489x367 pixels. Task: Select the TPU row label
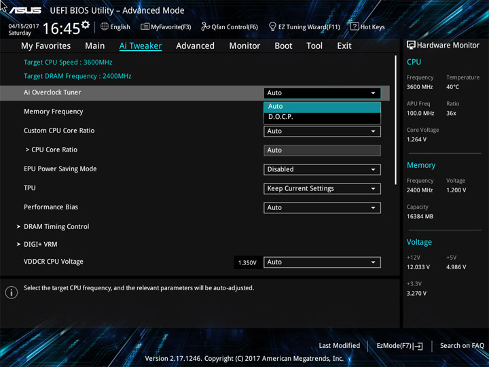click(x=30, y=188)
